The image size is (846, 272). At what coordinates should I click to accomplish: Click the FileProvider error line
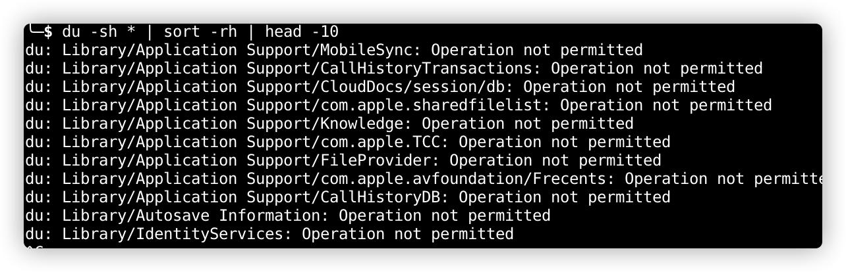click(x=343, y=160)
